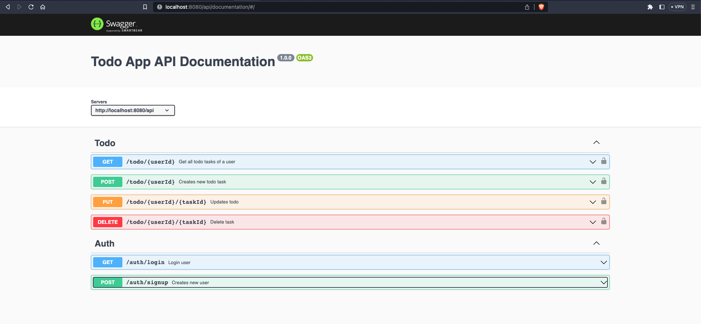Click the DELETE method badge
701x324 pixels.
tap(108, 222)
